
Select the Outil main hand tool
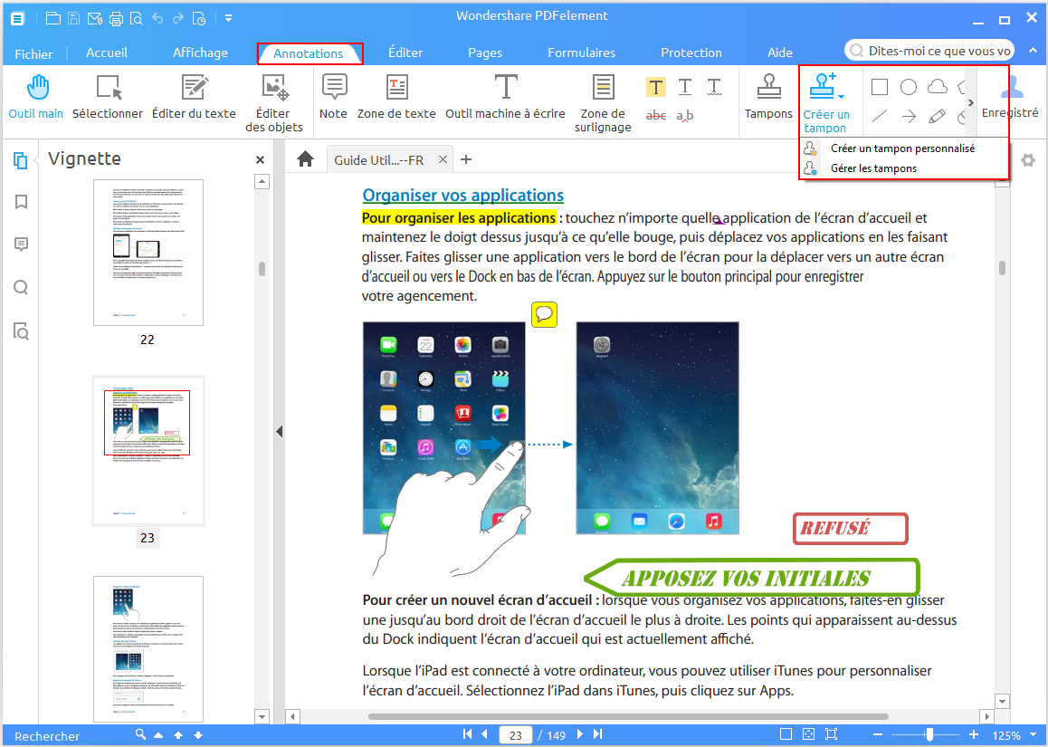tap(36, 98)
